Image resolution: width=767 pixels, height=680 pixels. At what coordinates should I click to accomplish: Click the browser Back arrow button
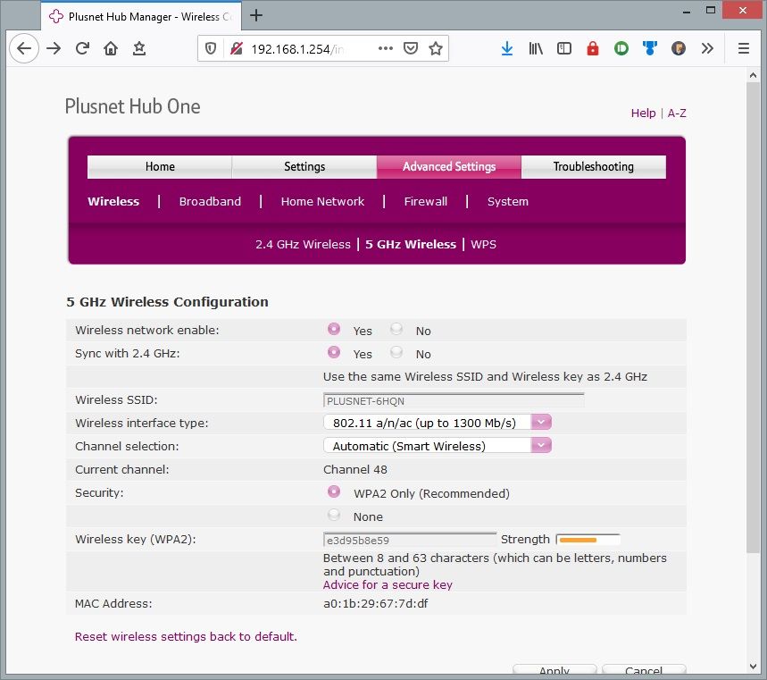point(24,48)
